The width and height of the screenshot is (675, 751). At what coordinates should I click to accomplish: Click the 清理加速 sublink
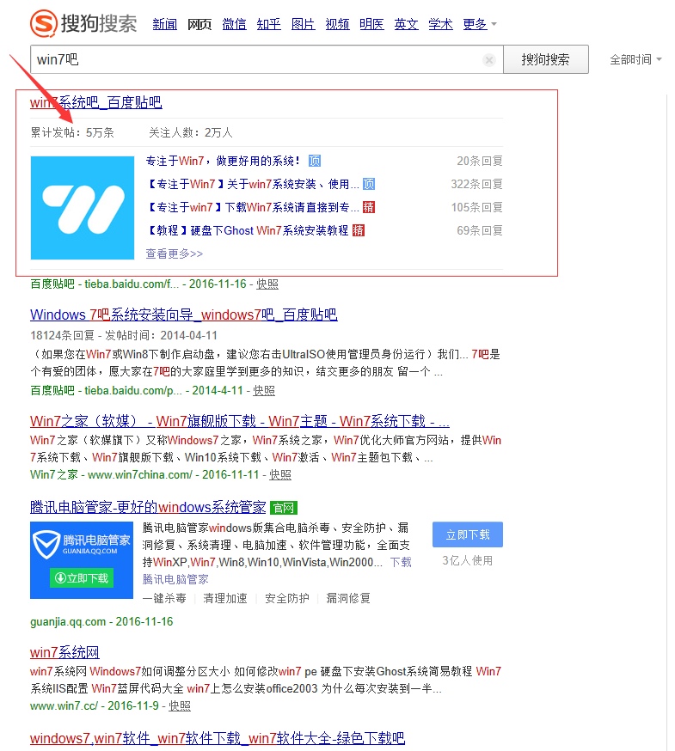tap(224, 598)
